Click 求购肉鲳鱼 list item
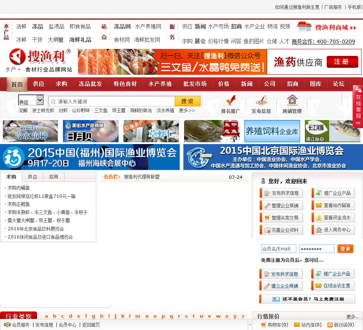Image resolution: width=363 pixels, height=330 pixels. tap(19, 188)
